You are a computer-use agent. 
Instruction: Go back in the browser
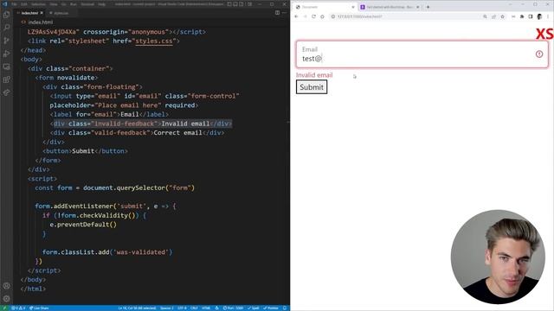(296, 16)
